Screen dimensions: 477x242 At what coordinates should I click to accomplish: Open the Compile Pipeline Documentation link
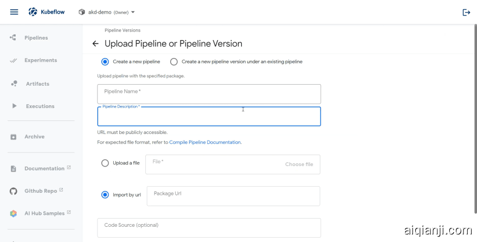tap(205, 142)
